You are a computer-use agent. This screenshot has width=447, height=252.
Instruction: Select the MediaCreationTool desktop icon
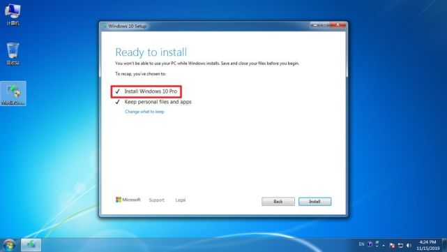(x=13, y=94)
